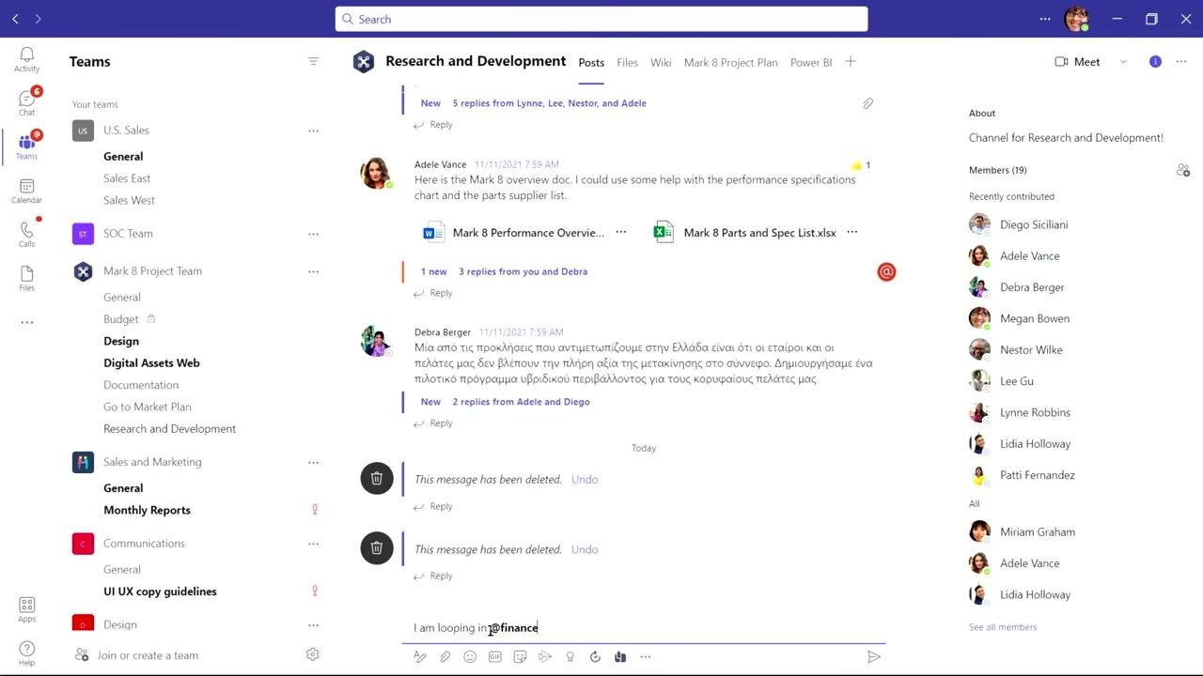Screen dimensions: 1203x676
Task: Click the add members icon
Action: click(1182, 170)
